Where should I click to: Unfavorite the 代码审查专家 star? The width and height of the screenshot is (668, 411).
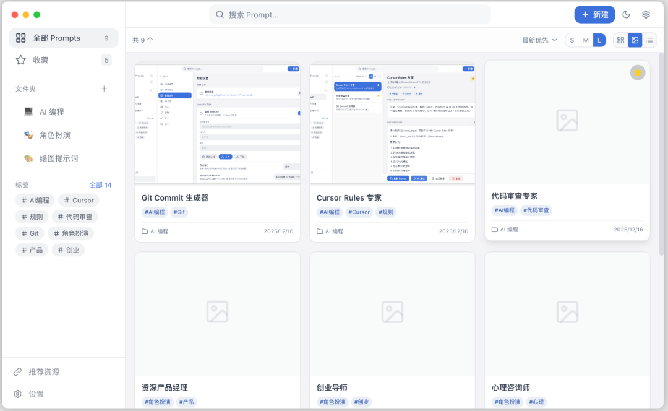(x=638, y=72)
